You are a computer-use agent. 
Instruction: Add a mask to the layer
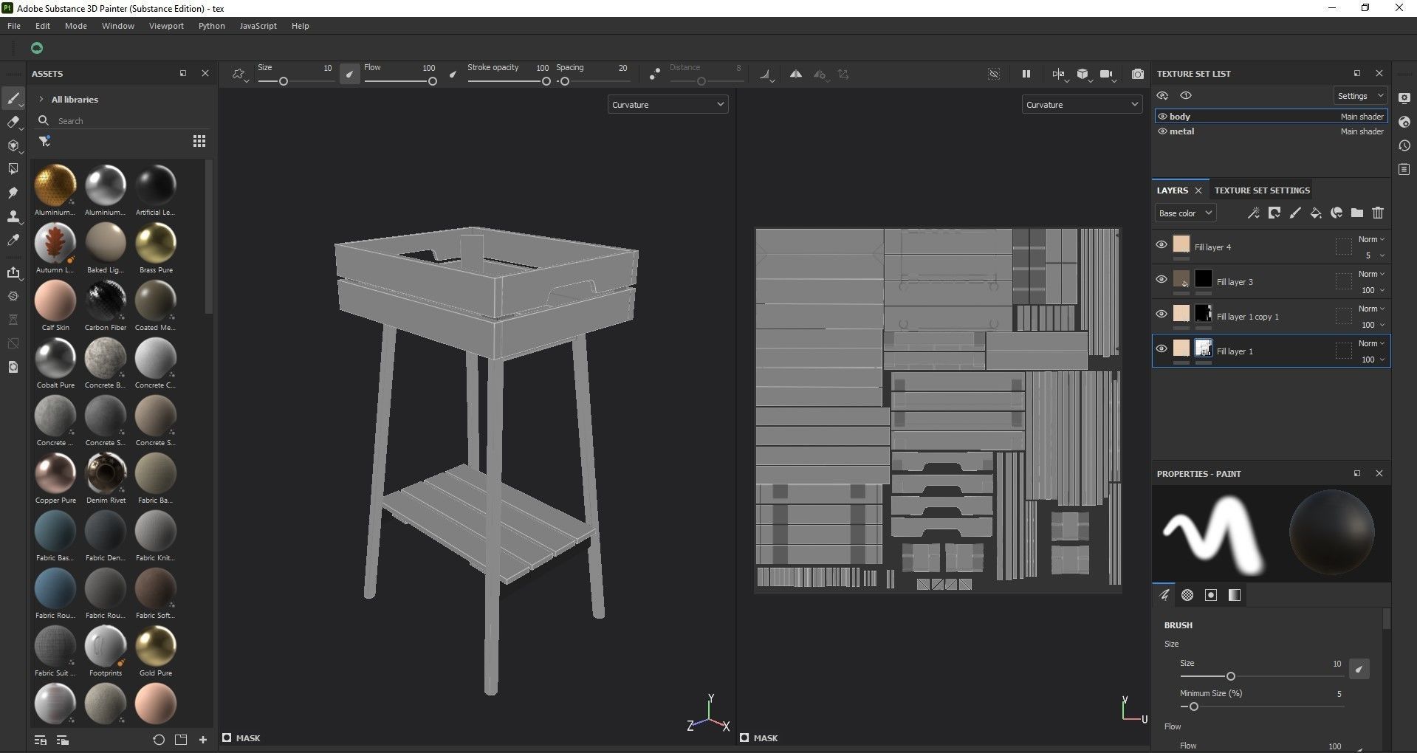click(1274, 213)
